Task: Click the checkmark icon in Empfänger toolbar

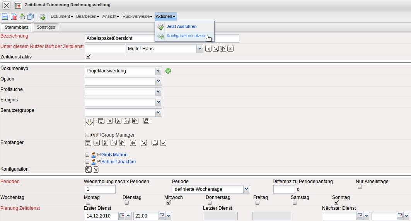Action: 163,143
